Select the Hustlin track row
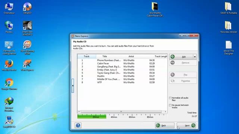 [x=122, y=76]
